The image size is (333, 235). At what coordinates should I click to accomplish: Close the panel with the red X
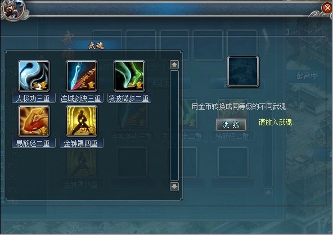point(327,8)
